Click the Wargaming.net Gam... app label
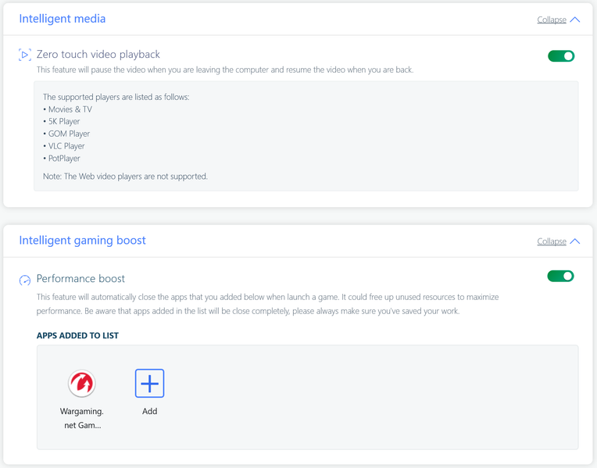This screenshot has height=468, width=597. tap(82, 418)
